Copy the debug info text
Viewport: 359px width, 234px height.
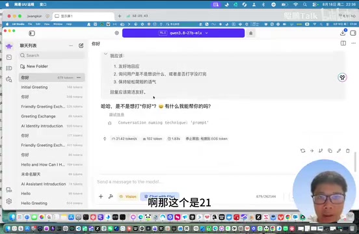point(110,123)
